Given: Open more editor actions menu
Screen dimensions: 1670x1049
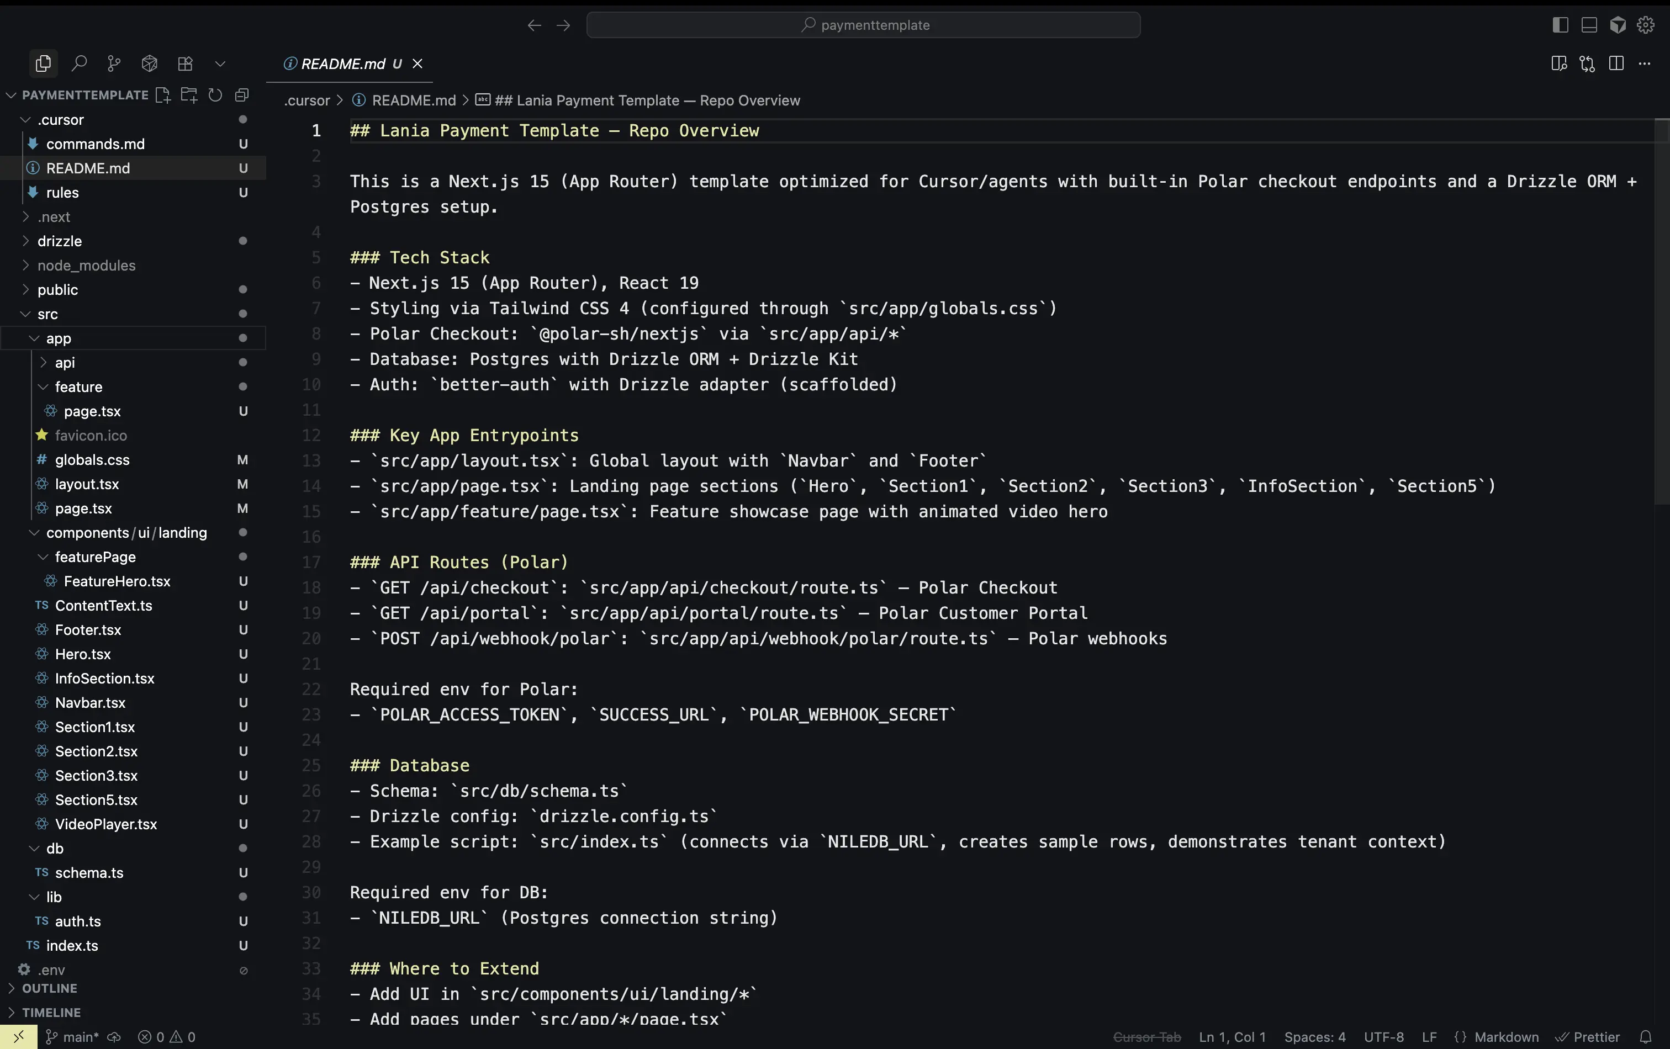Looking at the screenshot, I should tap(1645, 64).
